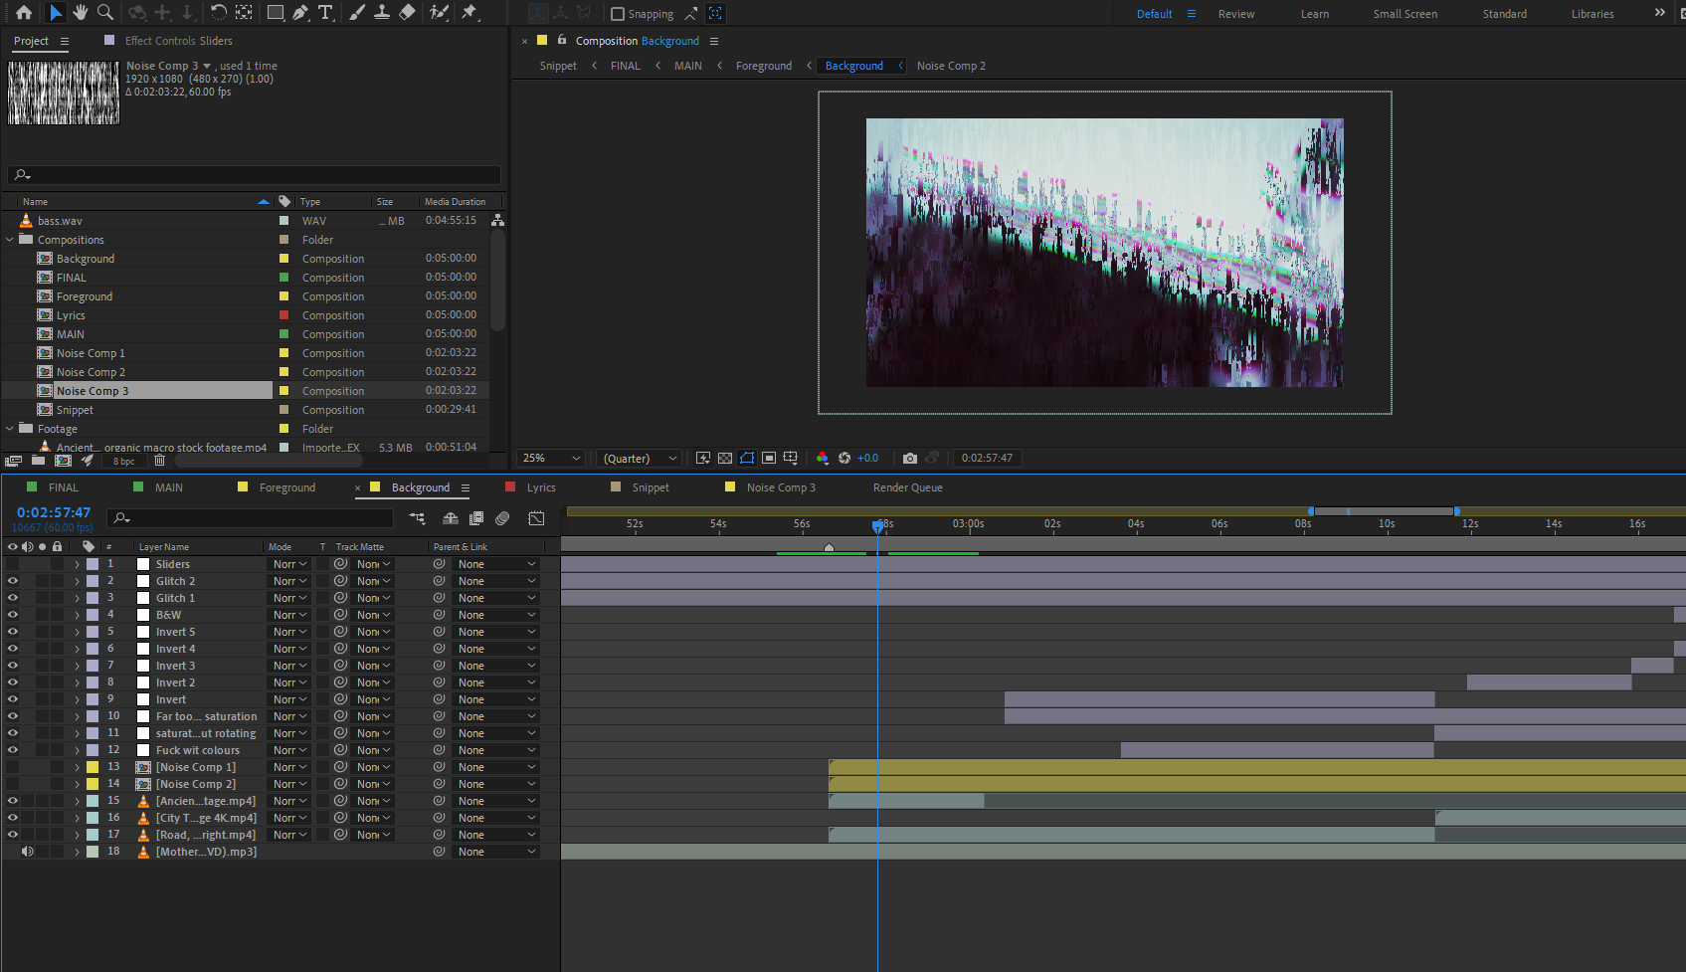Select the Hand tool
The width and height of the screenshot is (1686, 972).
pos(81,13)
